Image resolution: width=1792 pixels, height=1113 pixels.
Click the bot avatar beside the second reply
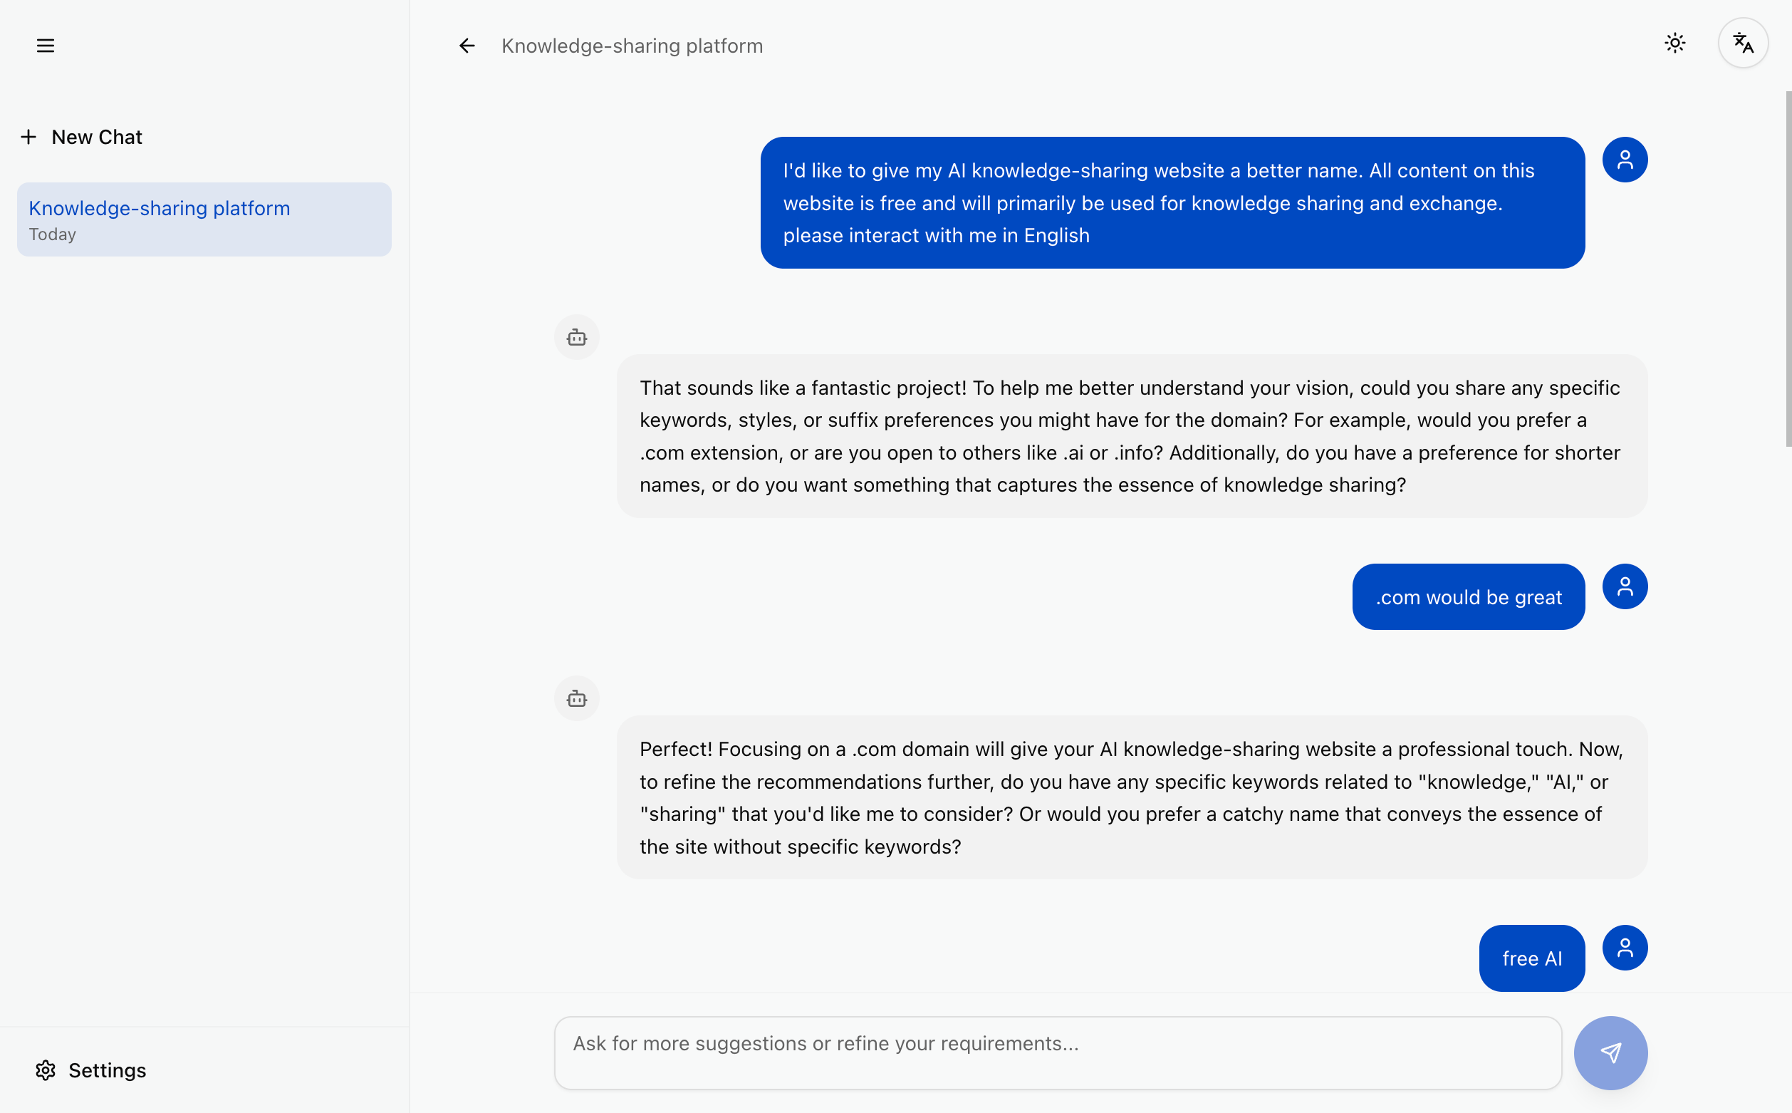click(577, 698)
